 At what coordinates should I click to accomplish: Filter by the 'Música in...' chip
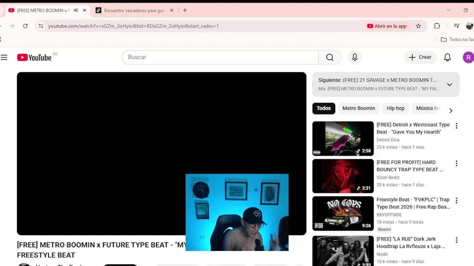428,108
